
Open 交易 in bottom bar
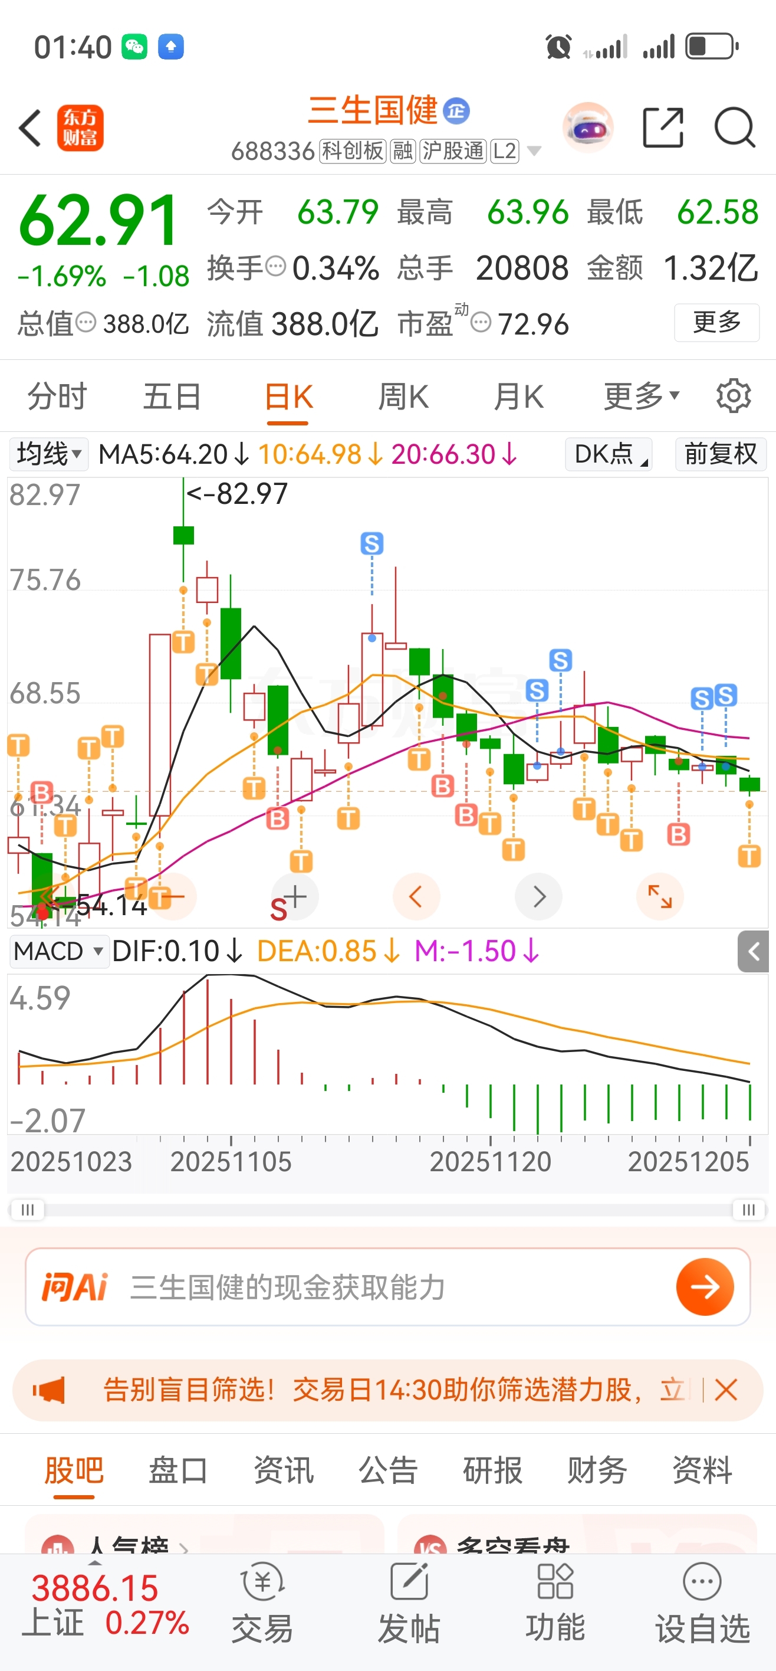pyautogui.click(x=262, y=1603)
